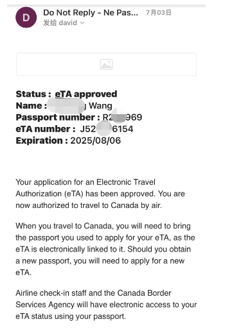Click the paragraph about bringing your passport
This screenshot has width=232, height=331.
point(105,249)
